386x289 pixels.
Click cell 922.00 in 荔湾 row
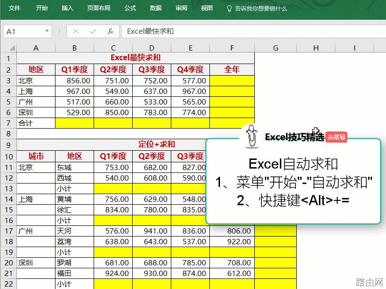click(x=232, y=242)
